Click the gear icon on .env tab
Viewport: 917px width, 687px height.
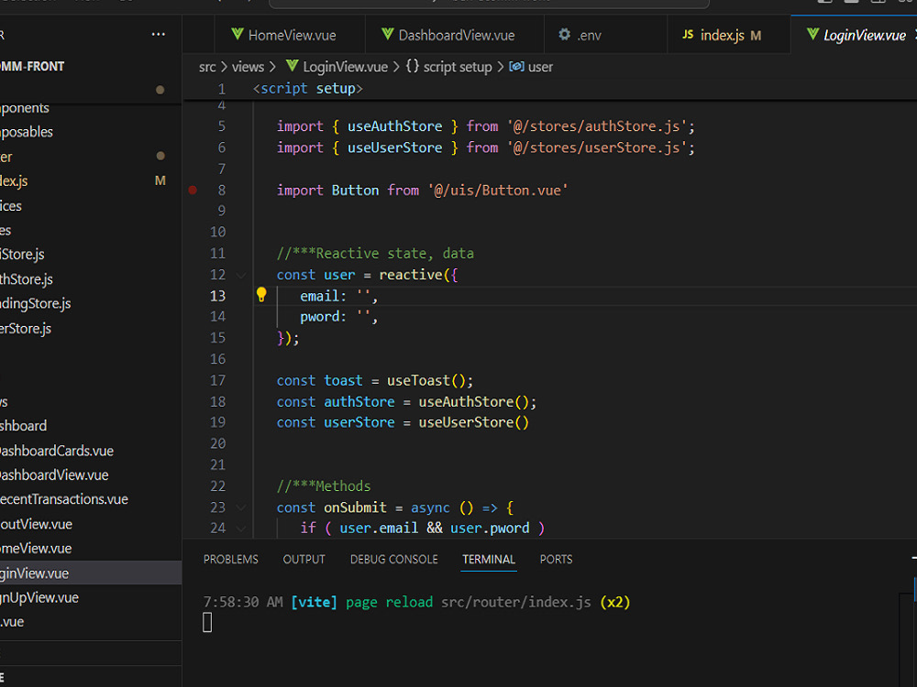coord(564,35)
